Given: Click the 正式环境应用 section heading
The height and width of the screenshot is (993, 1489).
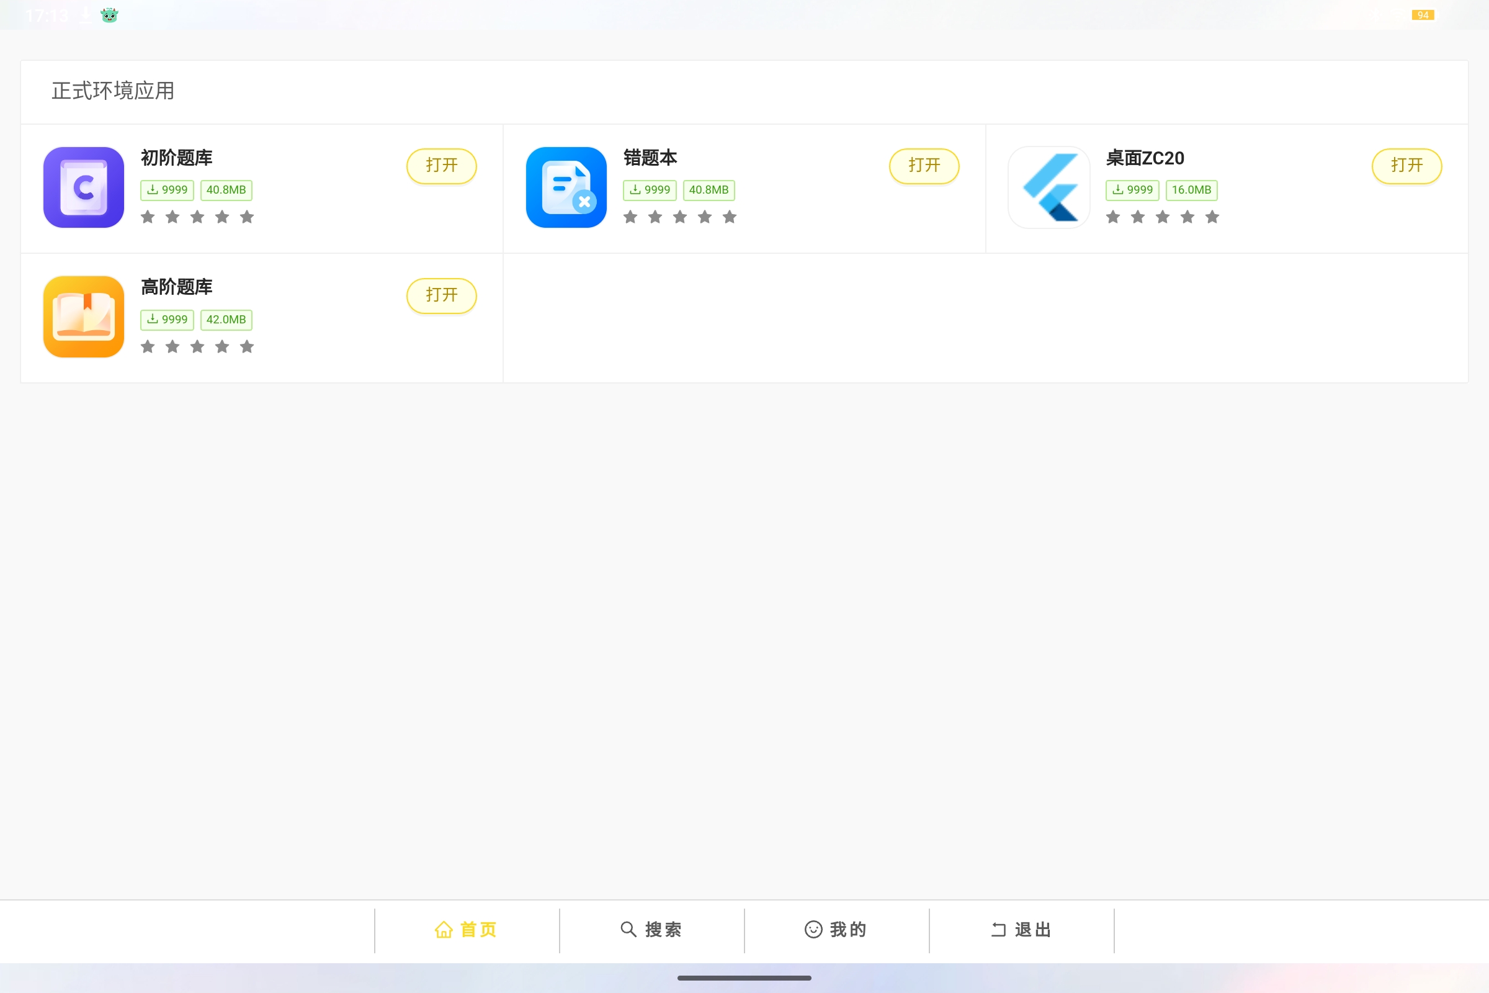Looking at the screenshot, I should tap(113, 91).
